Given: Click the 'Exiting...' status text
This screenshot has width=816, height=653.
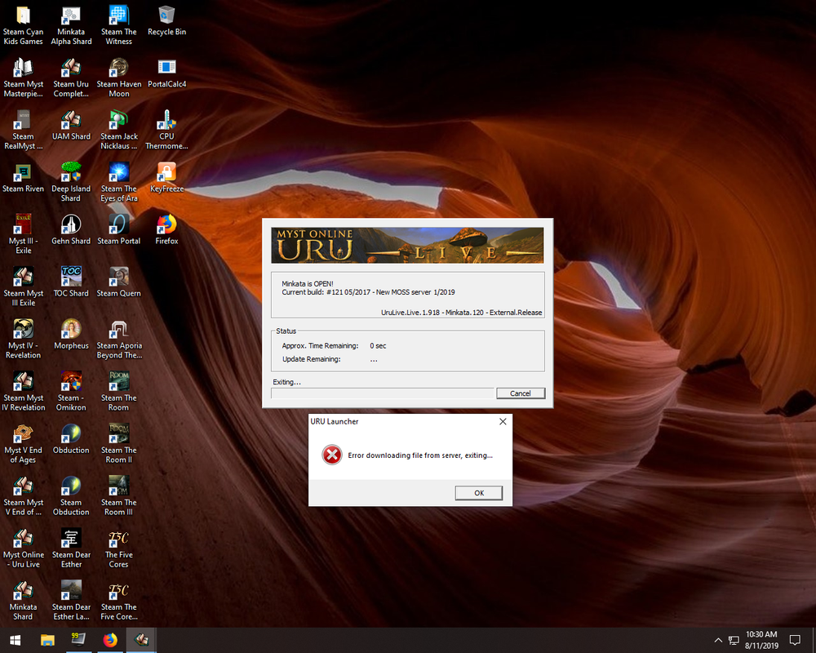Looking at the screenshot, I should pos(286,382).
